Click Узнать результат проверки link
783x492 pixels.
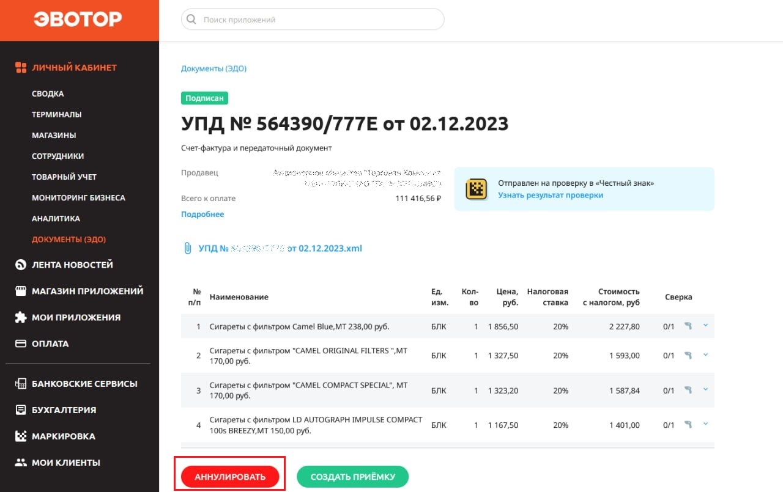551,196
